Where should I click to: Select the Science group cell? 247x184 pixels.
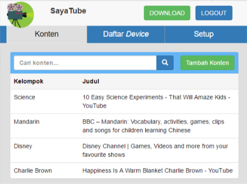click(x=24, y=97)
